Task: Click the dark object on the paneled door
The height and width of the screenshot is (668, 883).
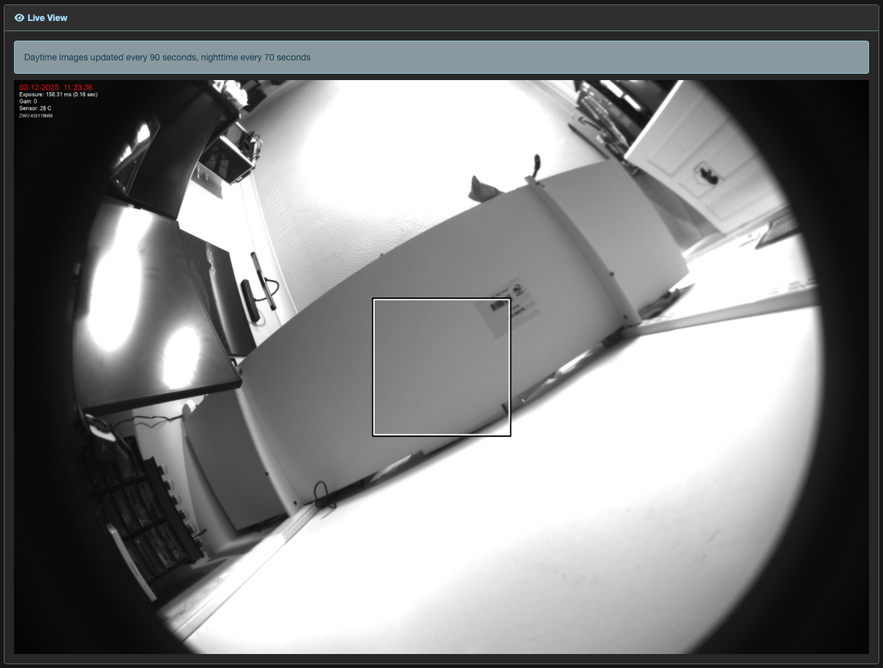Action: coord(706,173)
